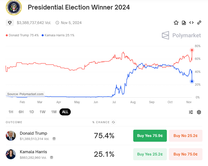Select the 1H time range
This screenshot has width=208, height=166.
click(11, 112)
